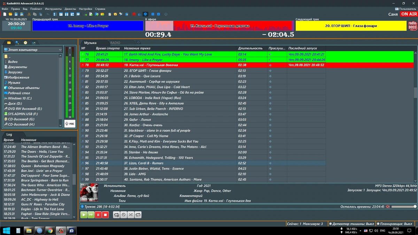This screenshot has width=418, height=235.
Task: Open a playlist with the folder toolbar icon
Action: pyautogui.click(x=10, y=14)
